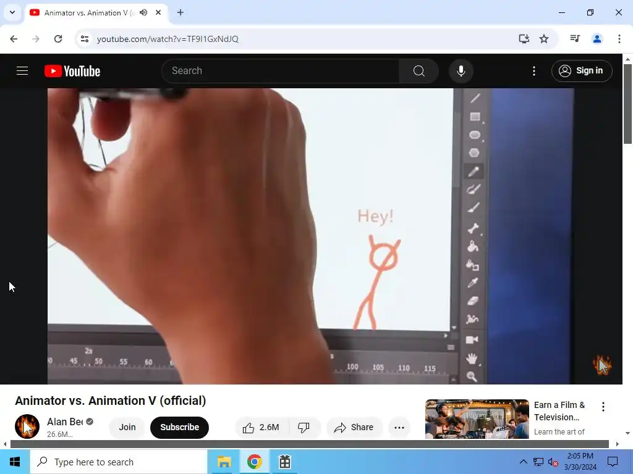
Task: Open the notification center icon
Action: pyautogui.click(x=613, y=462)
